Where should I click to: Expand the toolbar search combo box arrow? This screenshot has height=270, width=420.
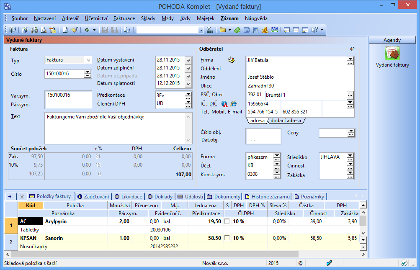(201, 30)
